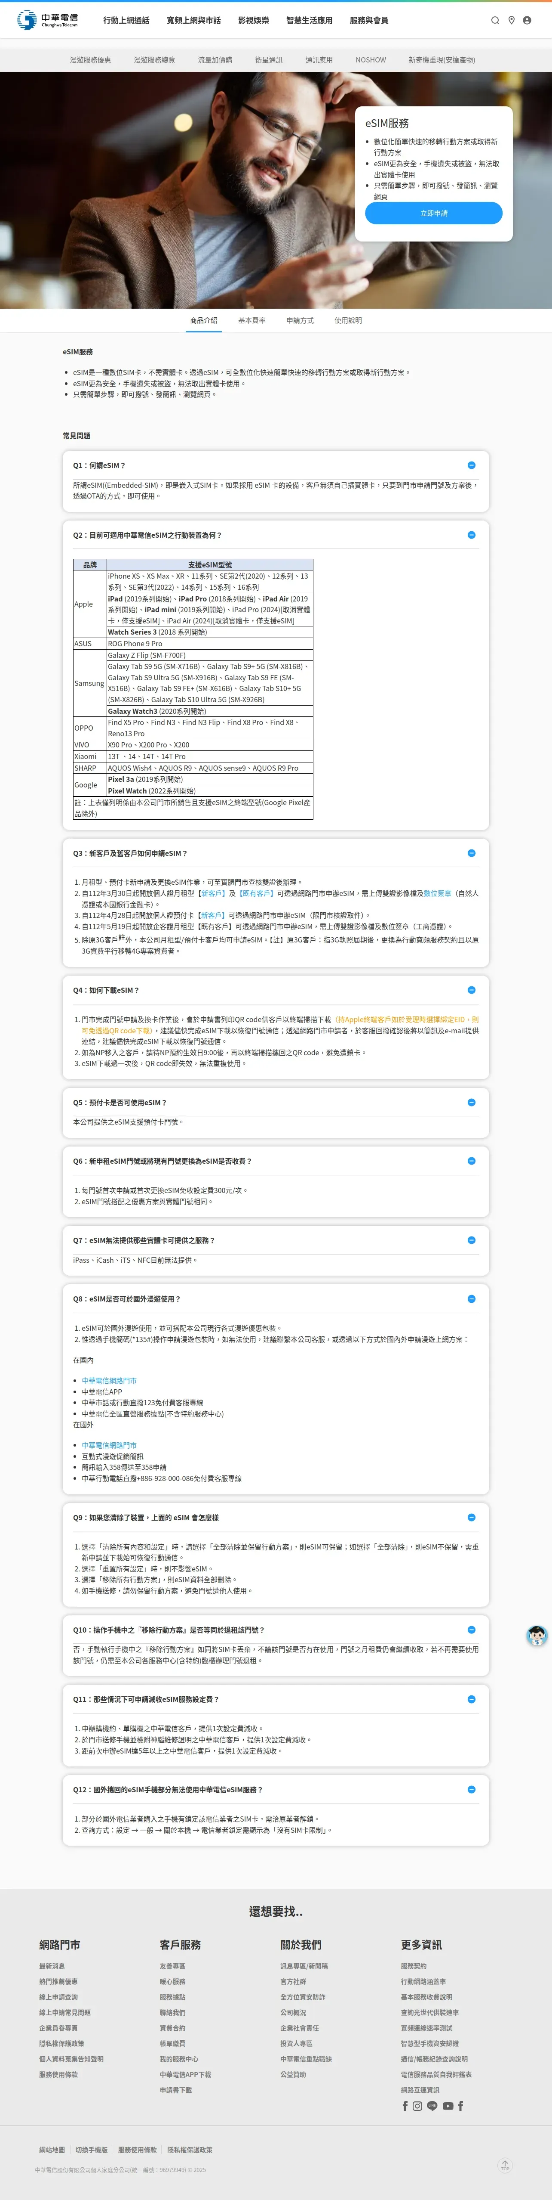Go to 漫遊服務優惠 sub-navigation
The width and height of the screenshot is (552, 2200).
tap(90, 61)
